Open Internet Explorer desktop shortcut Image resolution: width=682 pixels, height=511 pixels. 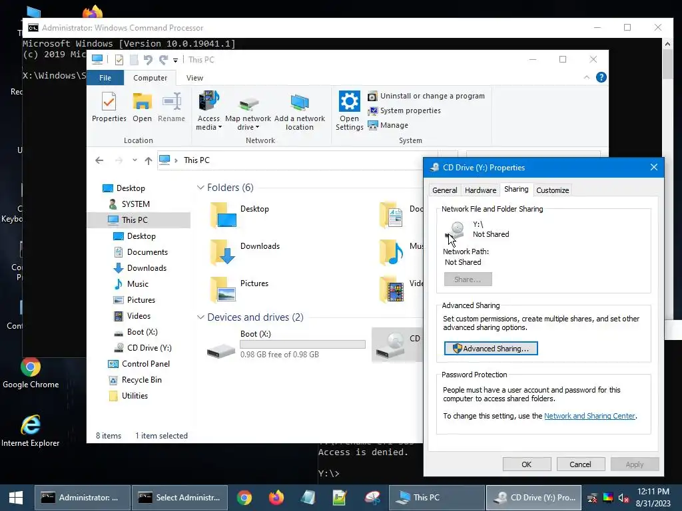tap(31, 431)
